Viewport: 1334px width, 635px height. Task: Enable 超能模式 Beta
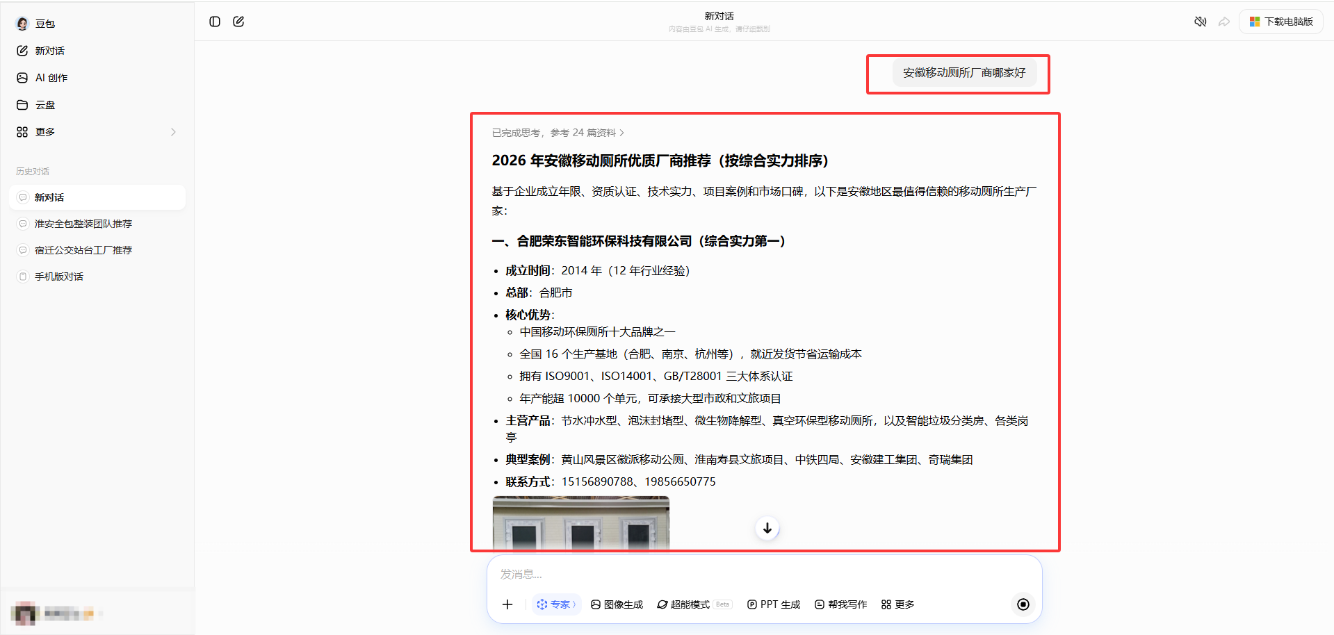694,604
